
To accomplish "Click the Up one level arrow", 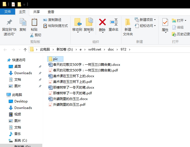I will tap(25, 49).
